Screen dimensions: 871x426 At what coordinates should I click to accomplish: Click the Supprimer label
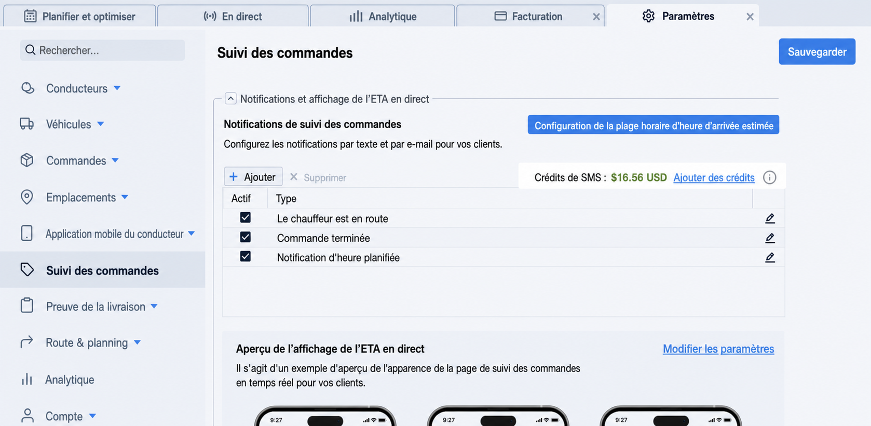(x=325, y=177)
